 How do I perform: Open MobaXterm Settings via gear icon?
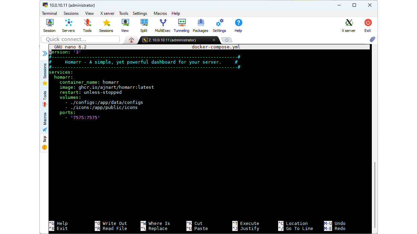pos(219,25)
